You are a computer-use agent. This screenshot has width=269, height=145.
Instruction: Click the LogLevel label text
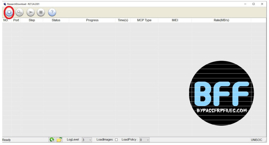pos(74,139)
